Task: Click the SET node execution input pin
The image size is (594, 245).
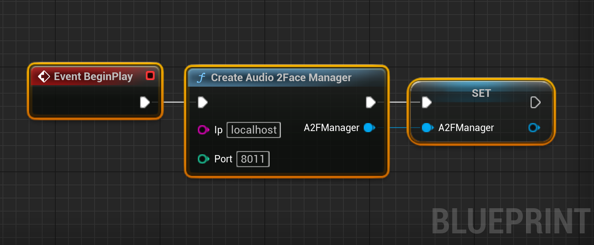Action: pyautogui.click(x=427, y=103)
